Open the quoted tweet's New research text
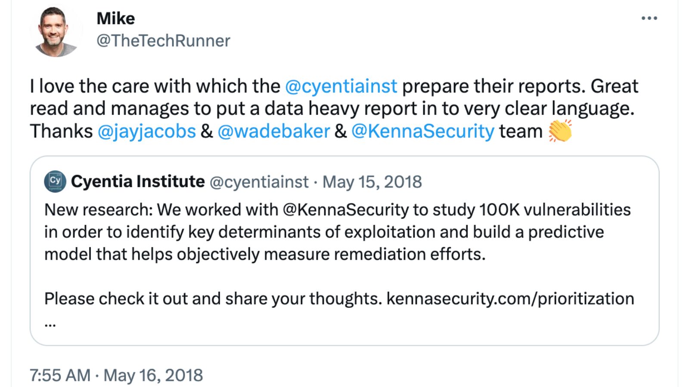 338,232
